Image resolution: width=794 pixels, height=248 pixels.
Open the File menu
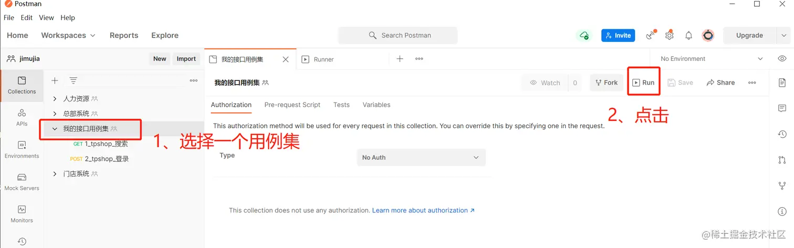pyautogui.click(x=9, y=17)
